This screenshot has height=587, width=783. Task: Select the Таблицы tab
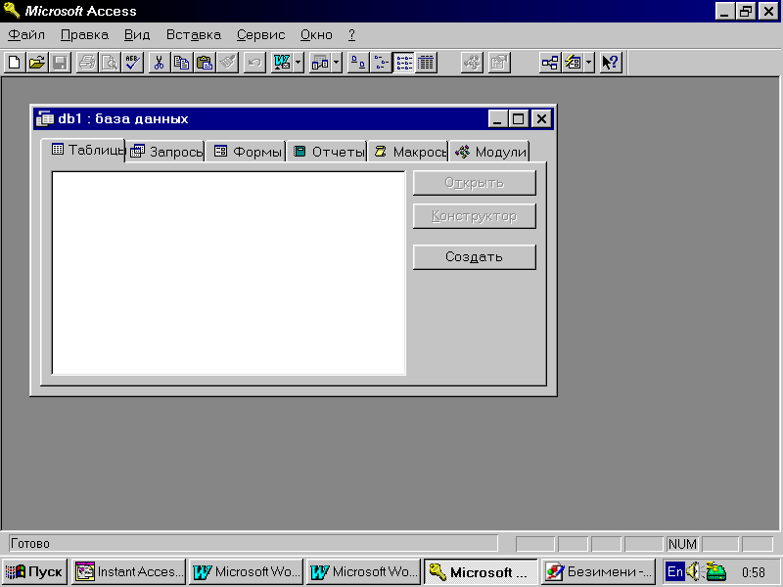pyautogui.click(x=83, y=150)
